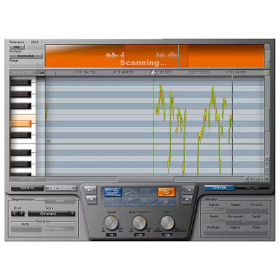The height and width of the screenshot is (280, 280).
Task: Click the synth vibrato Depth field
Action: tap(257, 222)
